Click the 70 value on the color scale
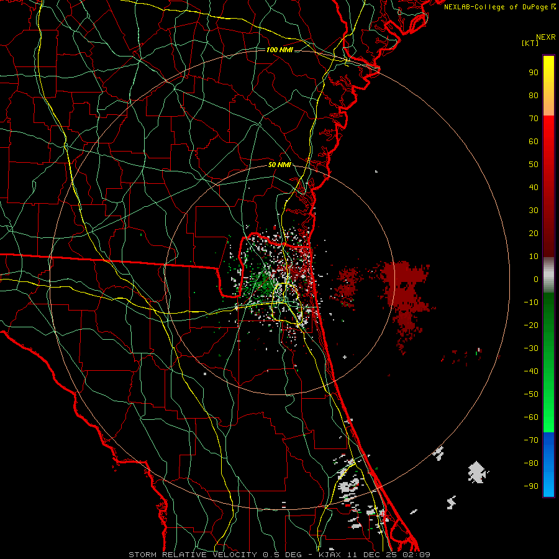Image resolution: width=559 pixels, height=559 pixels. click(534, 119)
